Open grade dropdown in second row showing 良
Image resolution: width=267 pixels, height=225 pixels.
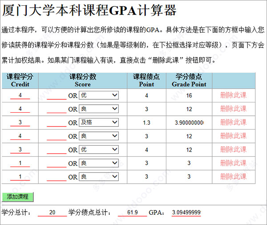[x=99, y=109]
